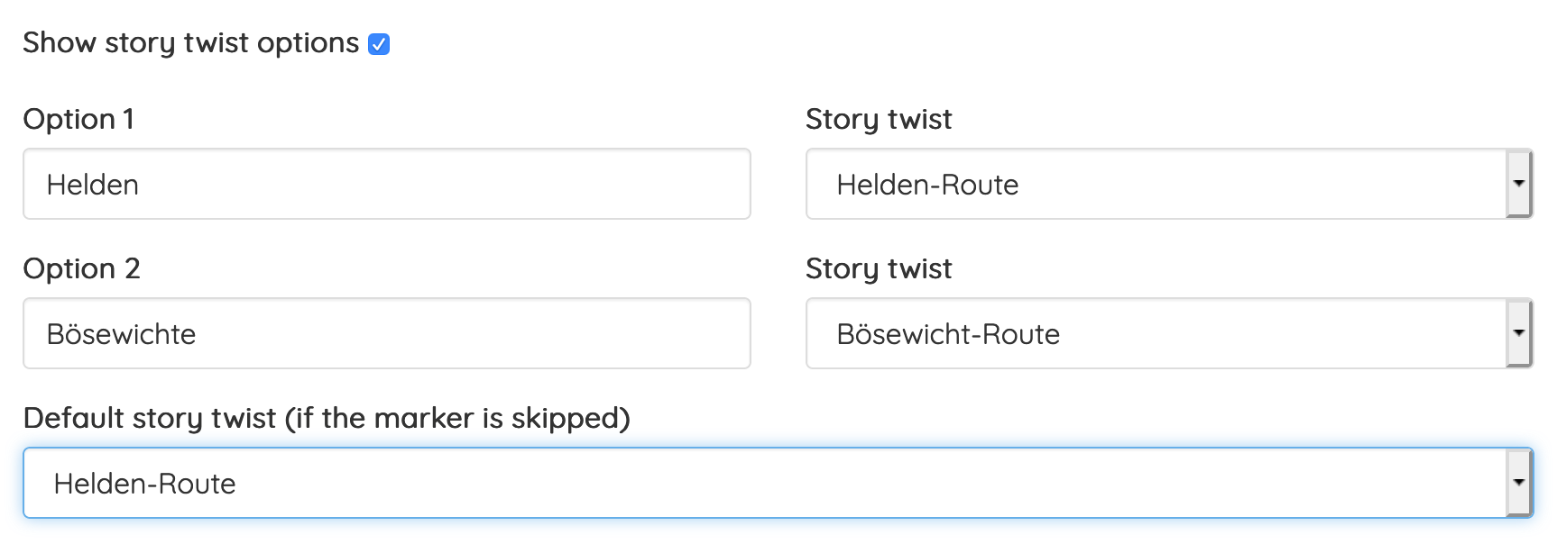Click the "Option 1" field label
Viewport: 1557px width, 544px height.
[78, 119]
